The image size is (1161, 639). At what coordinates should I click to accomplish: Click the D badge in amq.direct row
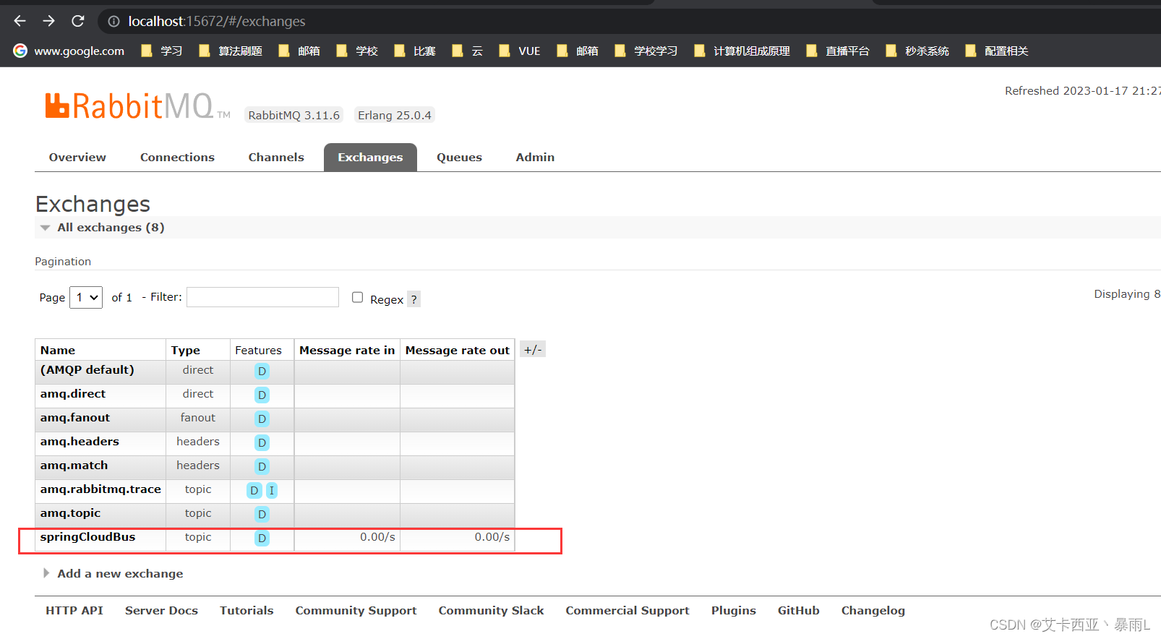click(262, 395)
